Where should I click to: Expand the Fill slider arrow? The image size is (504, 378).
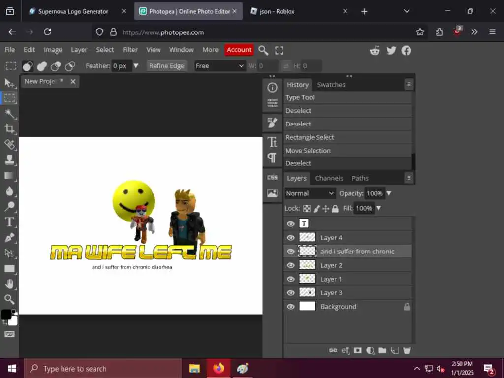click(x=378, y=208)
